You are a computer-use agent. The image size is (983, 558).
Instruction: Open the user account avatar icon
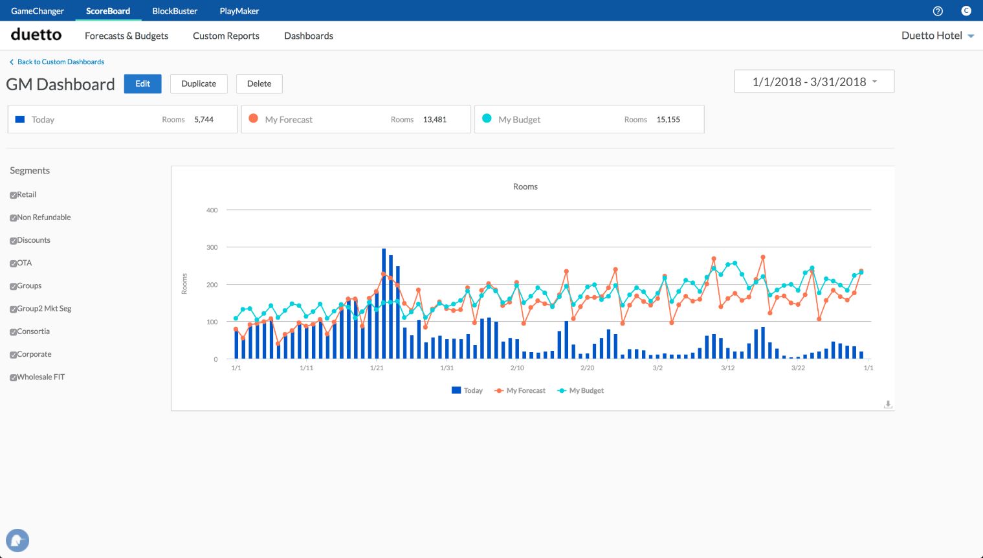coord(966,11)
